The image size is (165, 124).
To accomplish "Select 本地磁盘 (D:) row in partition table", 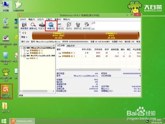I will pos(99,56).
